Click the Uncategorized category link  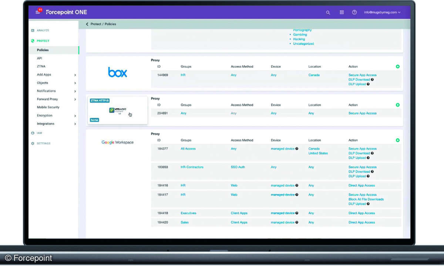[x=303, y=44]
